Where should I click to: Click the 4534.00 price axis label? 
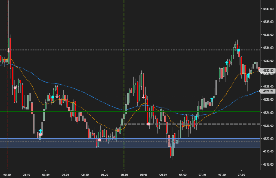tap(268, 48)
